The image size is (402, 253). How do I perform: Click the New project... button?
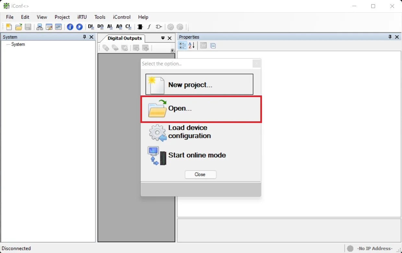point(199,84)
